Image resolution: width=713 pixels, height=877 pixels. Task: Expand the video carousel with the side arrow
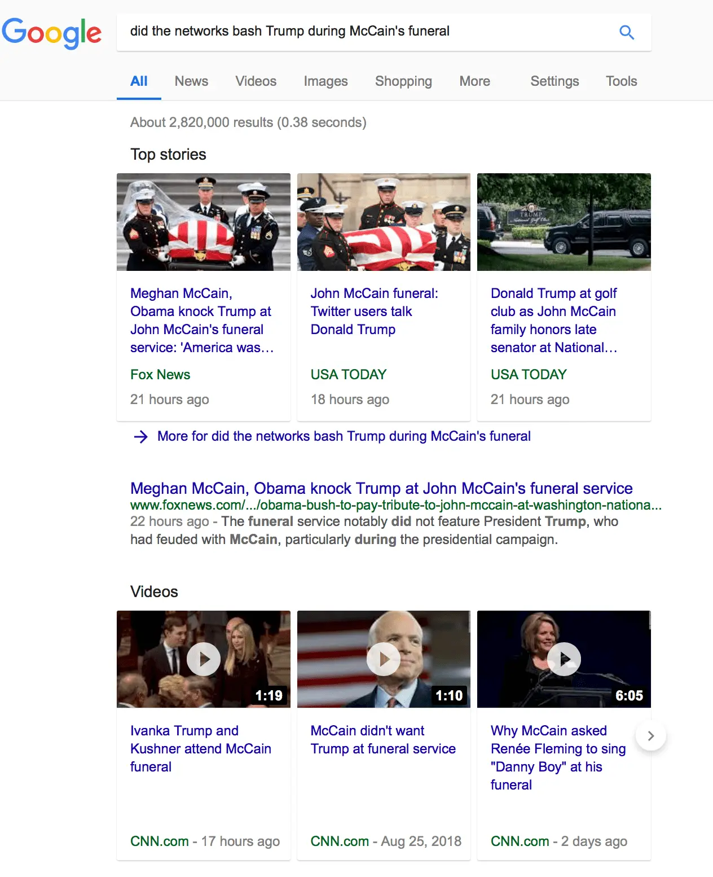(x=650, y=735)
